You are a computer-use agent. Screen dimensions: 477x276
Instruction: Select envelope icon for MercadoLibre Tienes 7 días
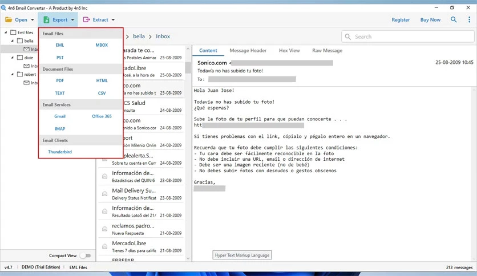pyautogui.click(x=104, y=246)
